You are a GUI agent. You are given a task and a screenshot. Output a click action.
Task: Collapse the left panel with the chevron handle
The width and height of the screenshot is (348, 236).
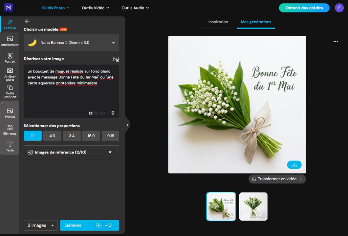[x=127, y=125]
